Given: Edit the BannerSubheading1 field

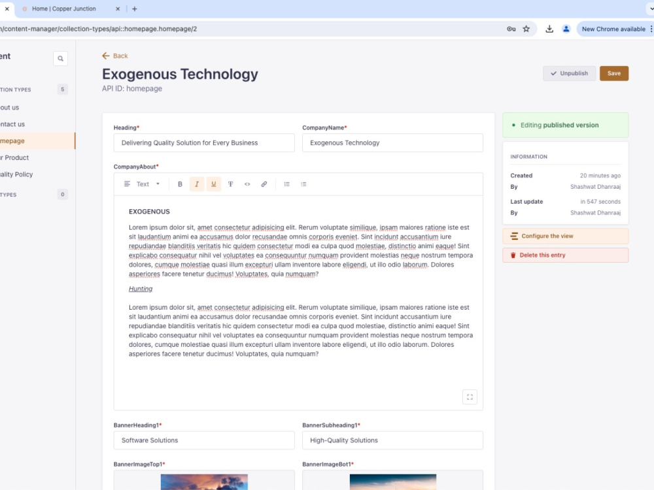Looking at the screenshot, I should tap(392, 440).
